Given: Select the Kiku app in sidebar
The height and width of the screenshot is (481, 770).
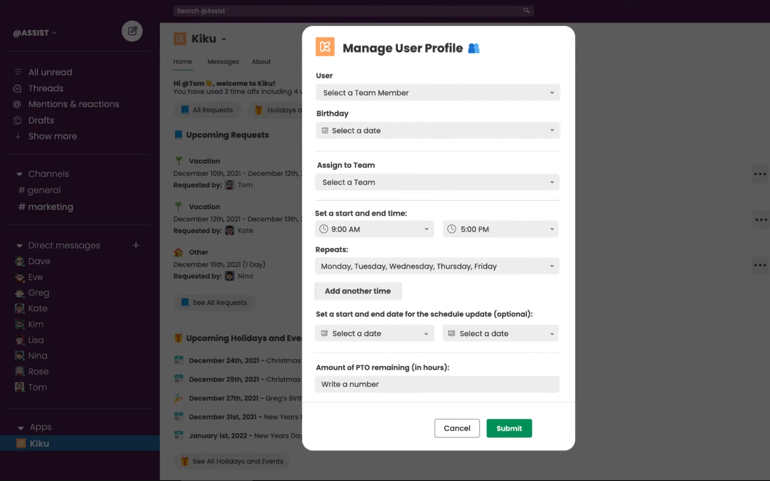Looking at the screenshot, I should pyautogui.click(x=39, y=443).
